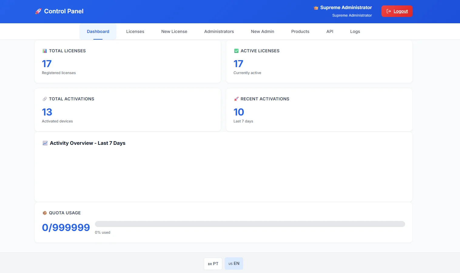
Task: Click the rocket icon in Control Panel header
Action: click(38, 11)
